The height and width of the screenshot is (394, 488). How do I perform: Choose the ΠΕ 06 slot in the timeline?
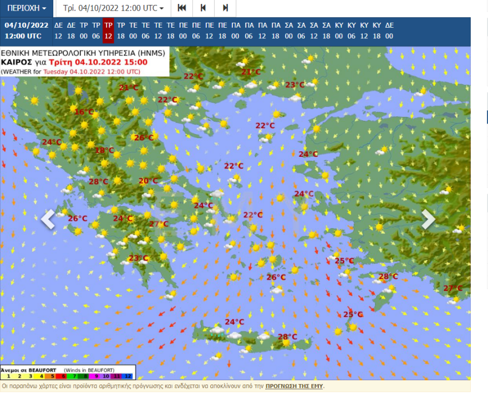pyautogui.click(x=196, y=30)
